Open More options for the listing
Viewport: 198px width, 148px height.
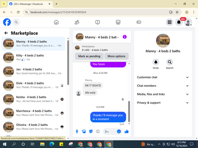(116, 56)
